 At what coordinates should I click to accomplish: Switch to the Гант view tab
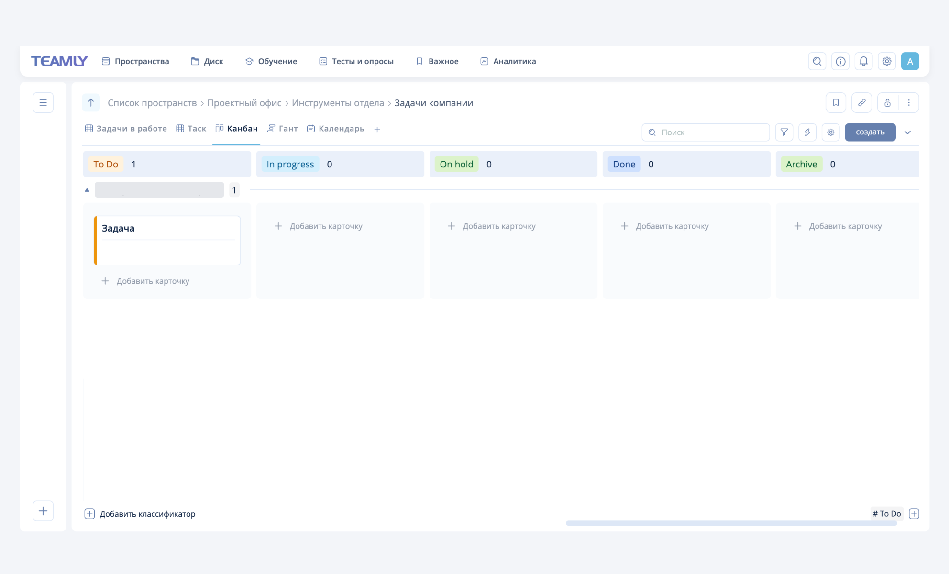283,128
